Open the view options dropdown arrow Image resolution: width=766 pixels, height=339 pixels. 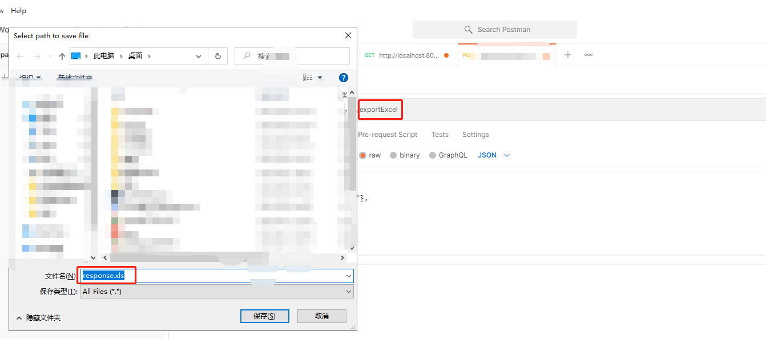tap(320, 78)
